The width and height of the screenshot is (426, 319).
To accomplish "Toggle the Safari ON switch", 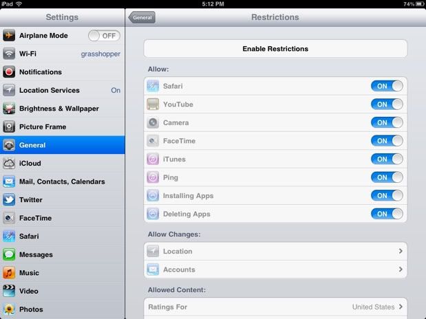I will 387,86.
